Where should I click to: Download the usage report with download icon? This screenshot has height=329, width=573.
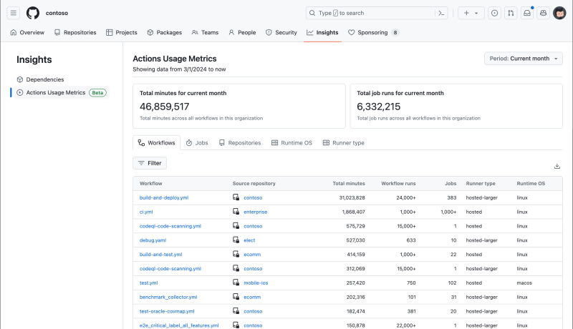coord(557,166)
